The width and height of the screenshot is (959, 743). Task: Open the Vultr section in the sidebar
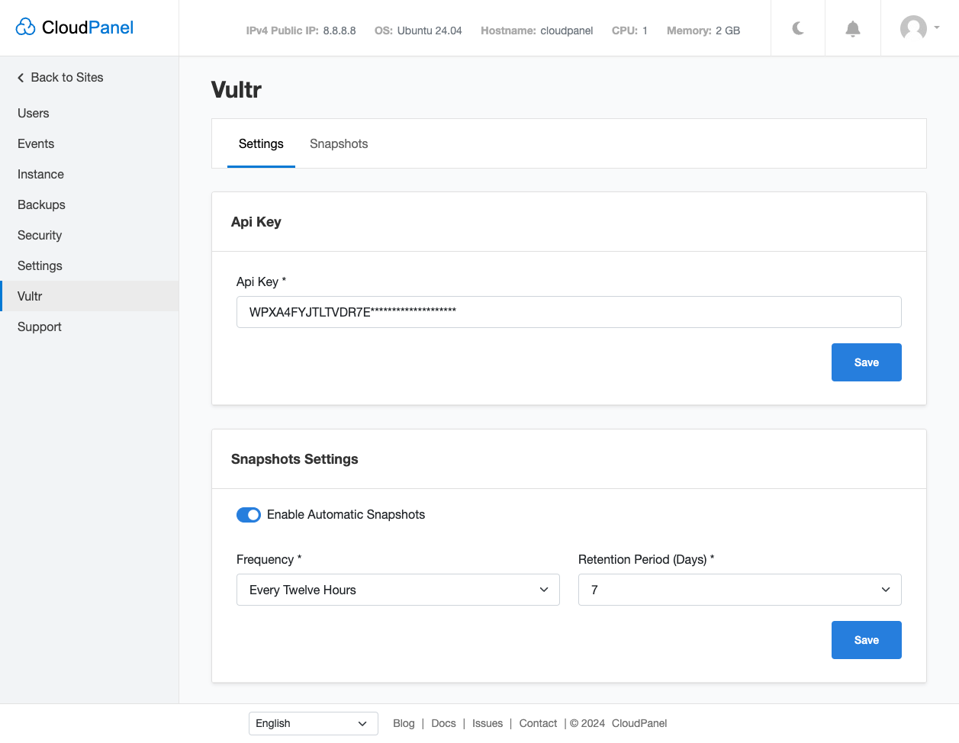29,296
